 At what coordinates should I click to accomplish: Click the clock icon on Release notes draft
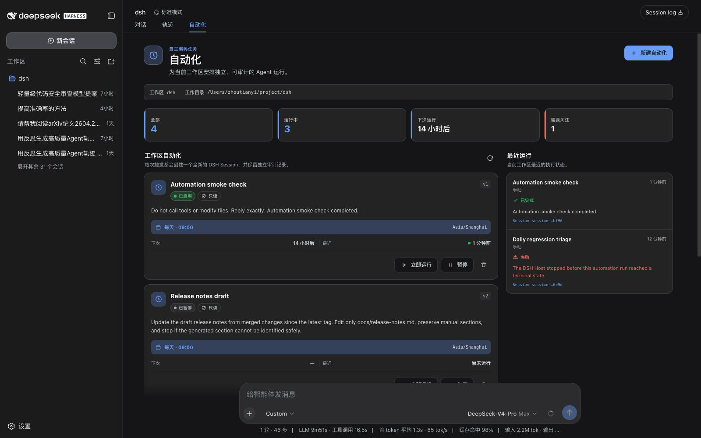click(159, 299)
